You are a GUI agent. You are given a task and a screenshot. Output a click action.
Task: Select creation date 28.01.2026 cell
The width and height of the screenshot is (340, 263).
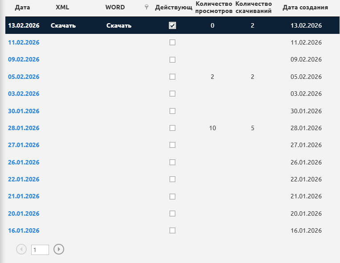point(306,128)
